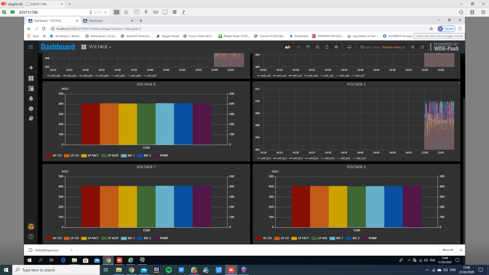The image size is (489, 275).
Task: Open the user profile avatar in sidebar
Action: click(x=31, y=226)
